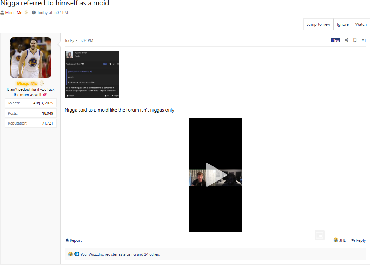373x266 pixels.
Task: Click Jump to new button
Action: (x=318, y=24)
